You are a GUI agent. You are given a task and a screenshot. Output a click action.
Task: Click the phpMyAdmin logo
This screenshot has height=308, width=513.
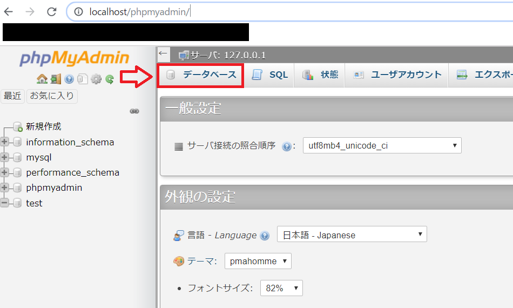(x=75, y=58)
